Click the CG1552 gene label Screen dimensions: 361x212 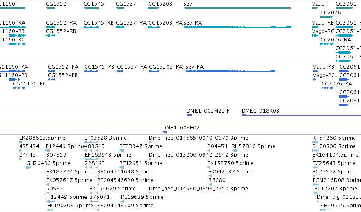[56, 4]
